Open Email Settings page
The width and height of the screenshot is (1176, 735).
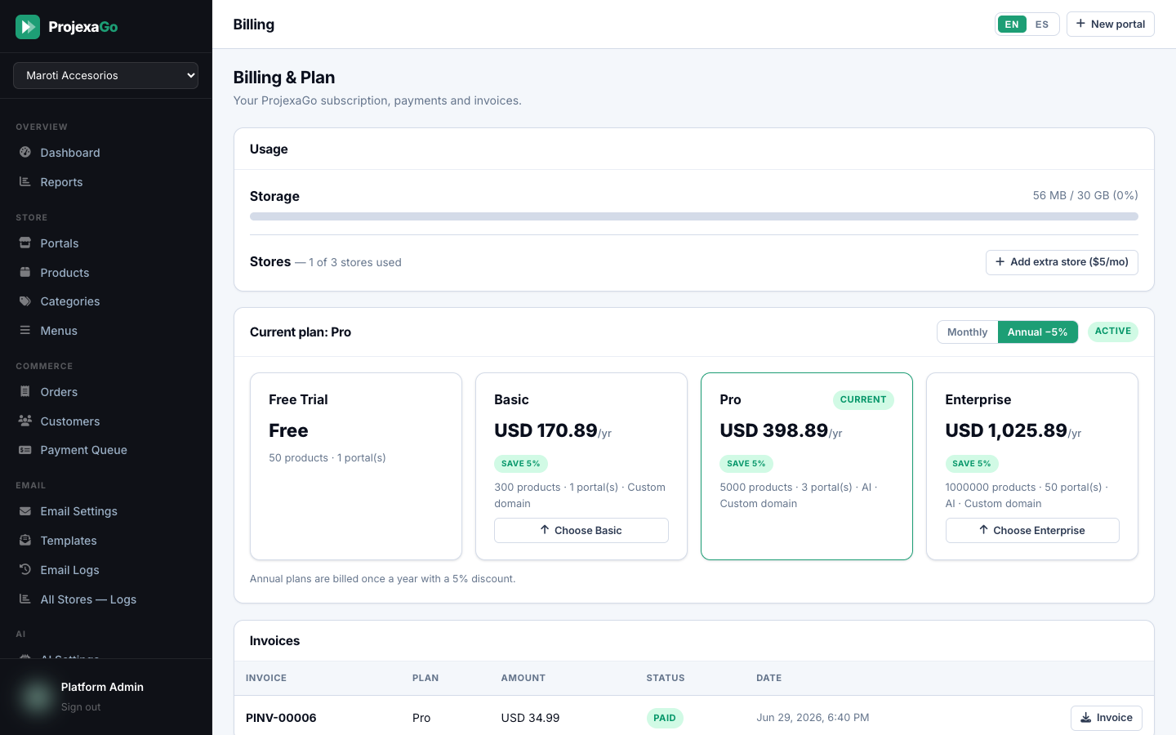point(106,511)
